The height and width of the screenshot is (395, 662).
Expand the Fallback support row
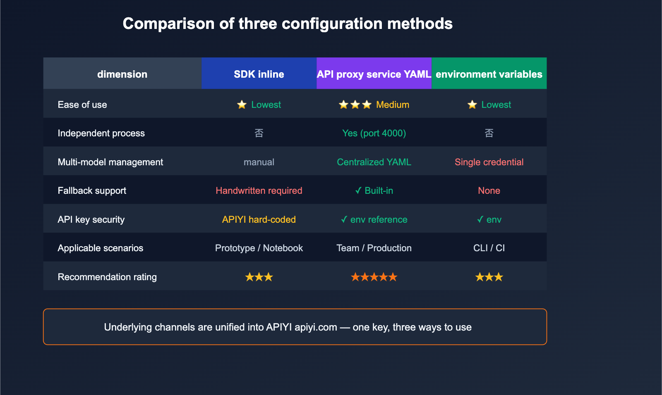pyautogui.click(x=92, y=190)
